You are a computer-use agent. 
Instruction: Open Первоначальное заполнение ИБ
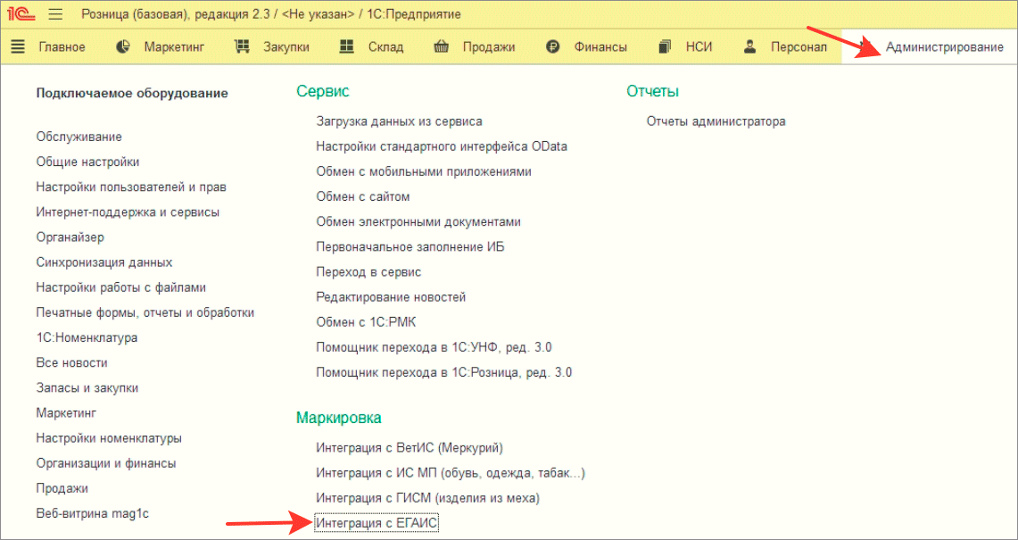coord(410,247)
